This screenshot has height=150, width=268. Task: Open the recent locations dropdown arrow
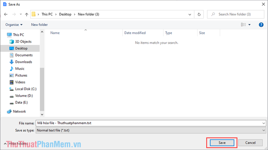click(x=21, y=14)
